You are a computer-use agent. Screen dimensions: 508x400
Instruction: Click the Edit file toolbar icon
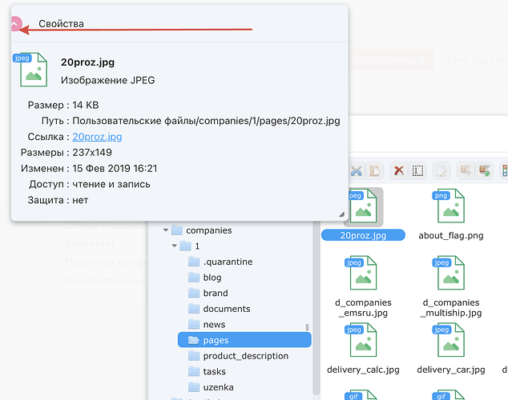[x=441, y=170]
